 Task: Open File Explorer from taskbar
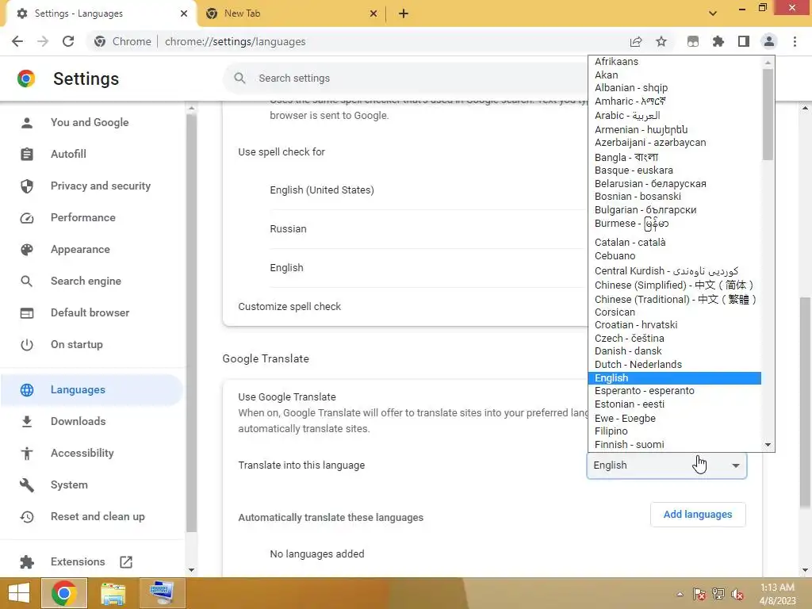point(113,593)
